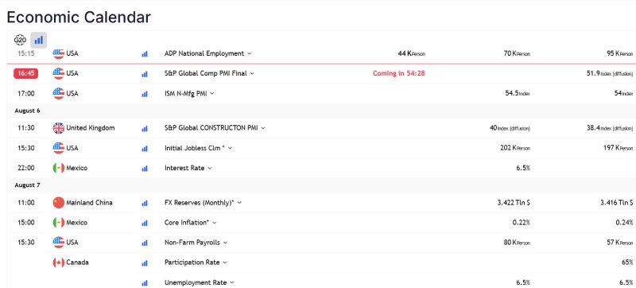Click the 202 K Person jobless claims forecast

(515, 148)
